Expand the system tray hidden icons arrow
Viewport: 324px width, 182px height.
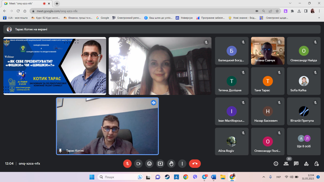click(264, 177)
